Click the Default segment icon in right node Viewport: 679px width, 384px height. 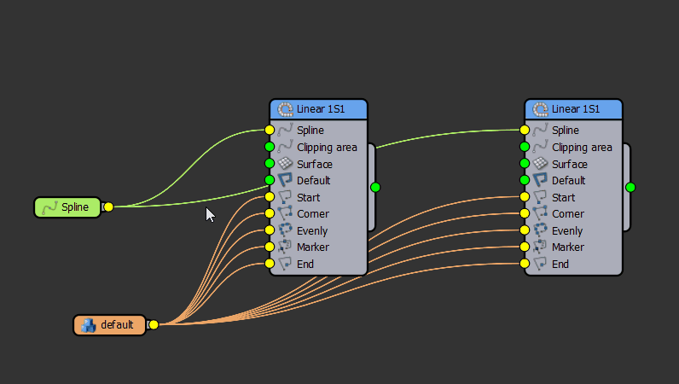541,181
